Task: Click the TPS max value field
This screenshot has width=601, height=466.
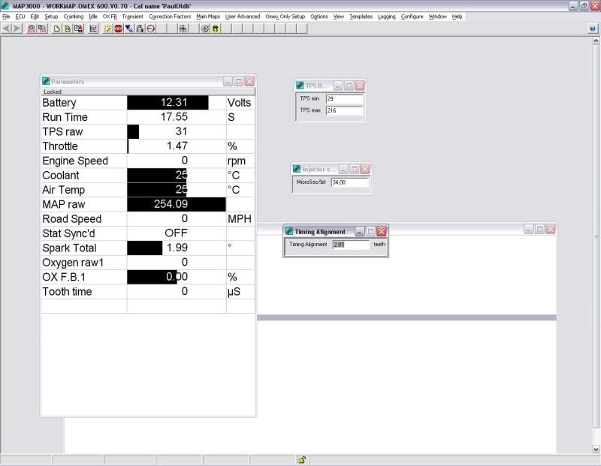Action: 344,110
